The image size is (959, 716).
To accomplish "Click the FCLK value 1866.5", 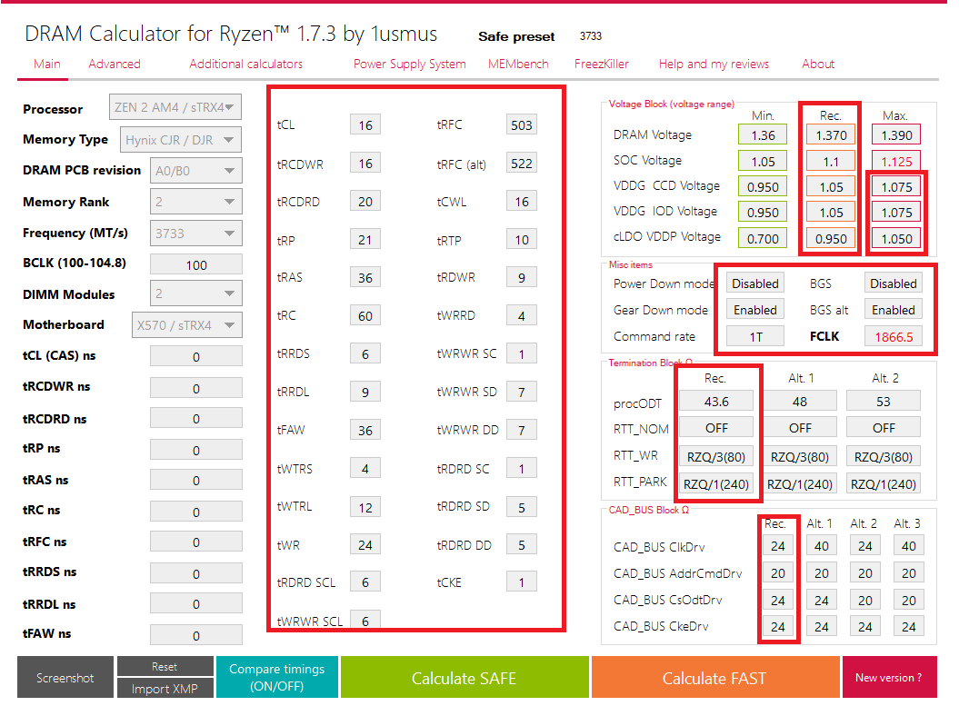I will pyautogui.click(x=894, y=336).
